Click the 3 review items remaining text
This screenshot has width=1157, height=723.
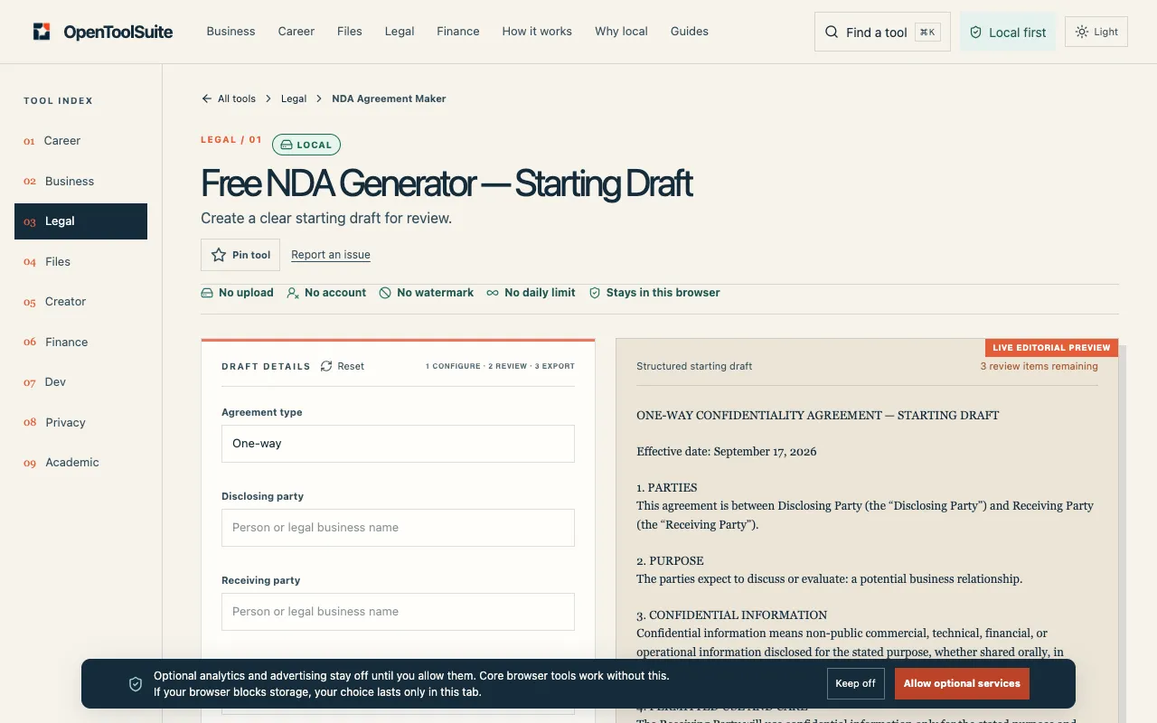(1039, 366)
